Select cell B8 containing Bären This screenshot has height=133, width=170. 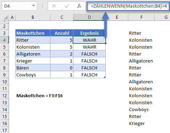(33, 68)
